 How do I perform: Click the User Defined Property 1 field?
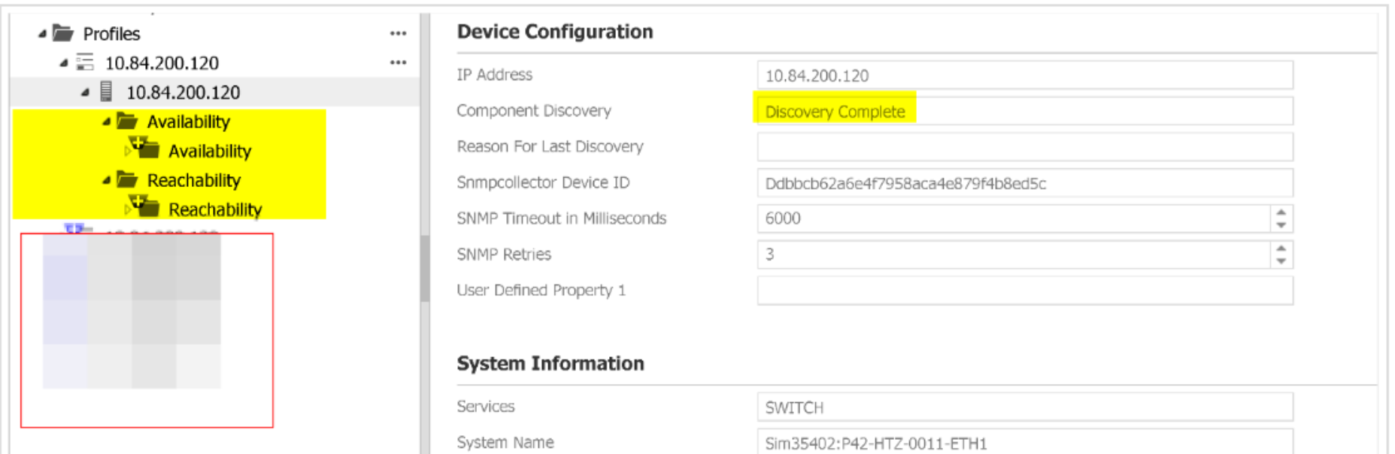[x=1024, y=290]
